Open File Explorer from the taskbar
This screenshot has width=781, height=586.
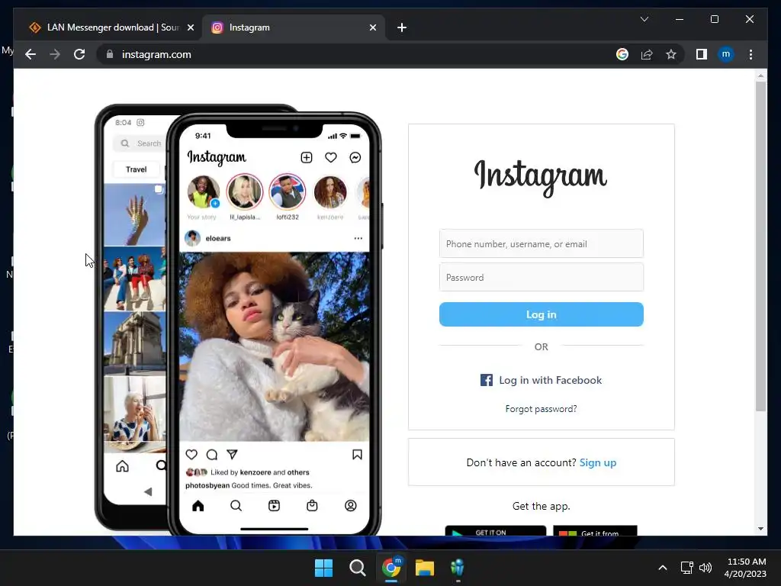(x=425, y=568)
